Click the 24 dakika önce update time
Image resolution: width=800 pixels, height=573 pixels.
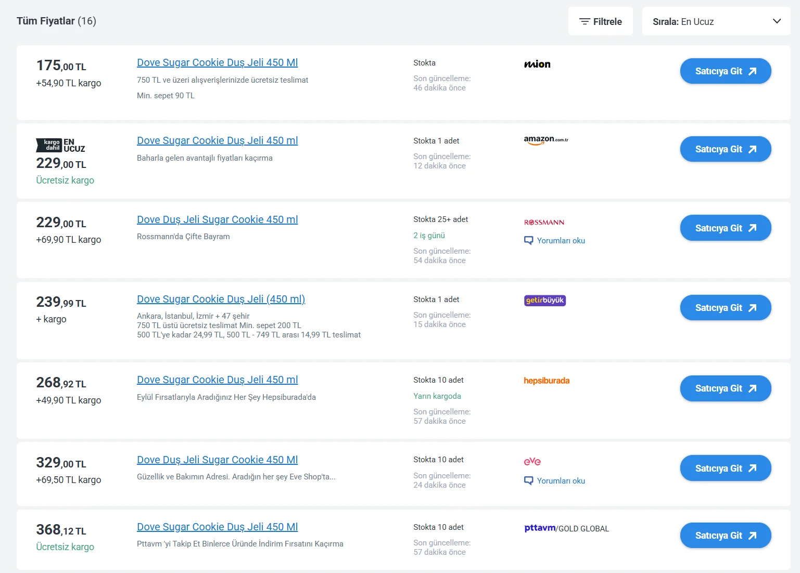pos(439,485)
